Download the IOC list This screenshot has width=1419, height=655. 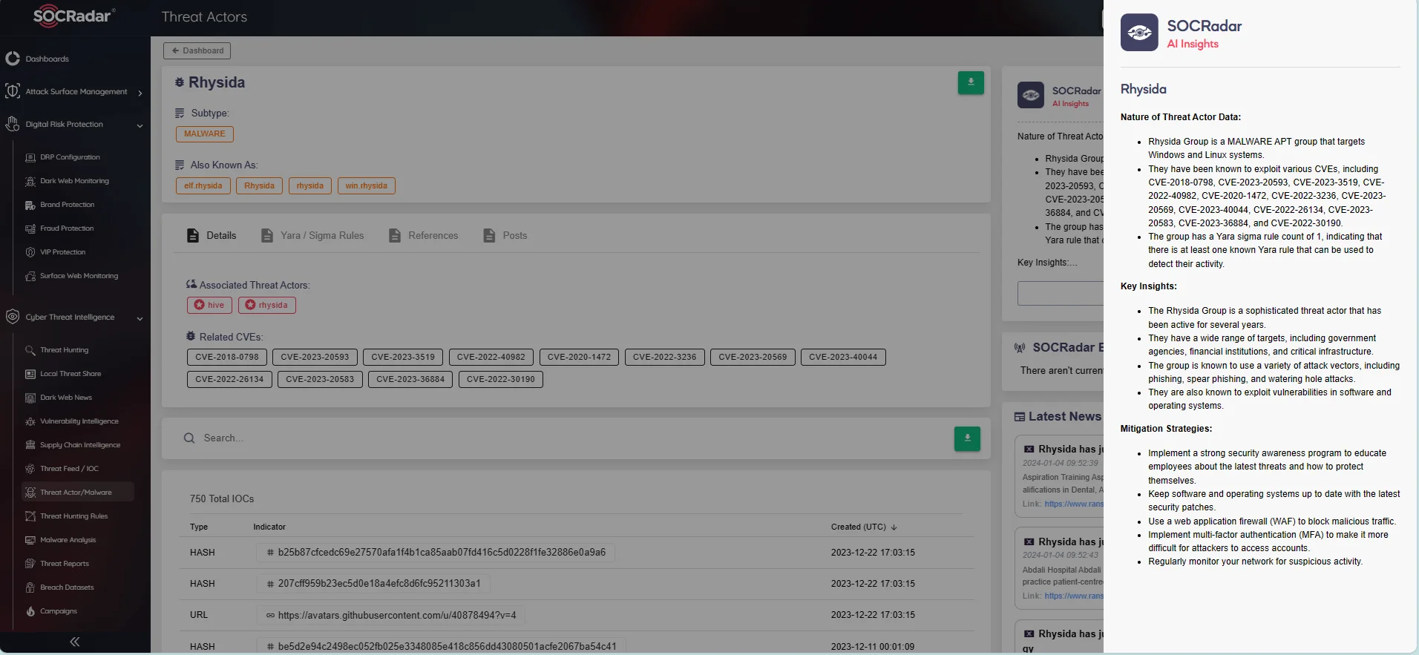[967, 438]
